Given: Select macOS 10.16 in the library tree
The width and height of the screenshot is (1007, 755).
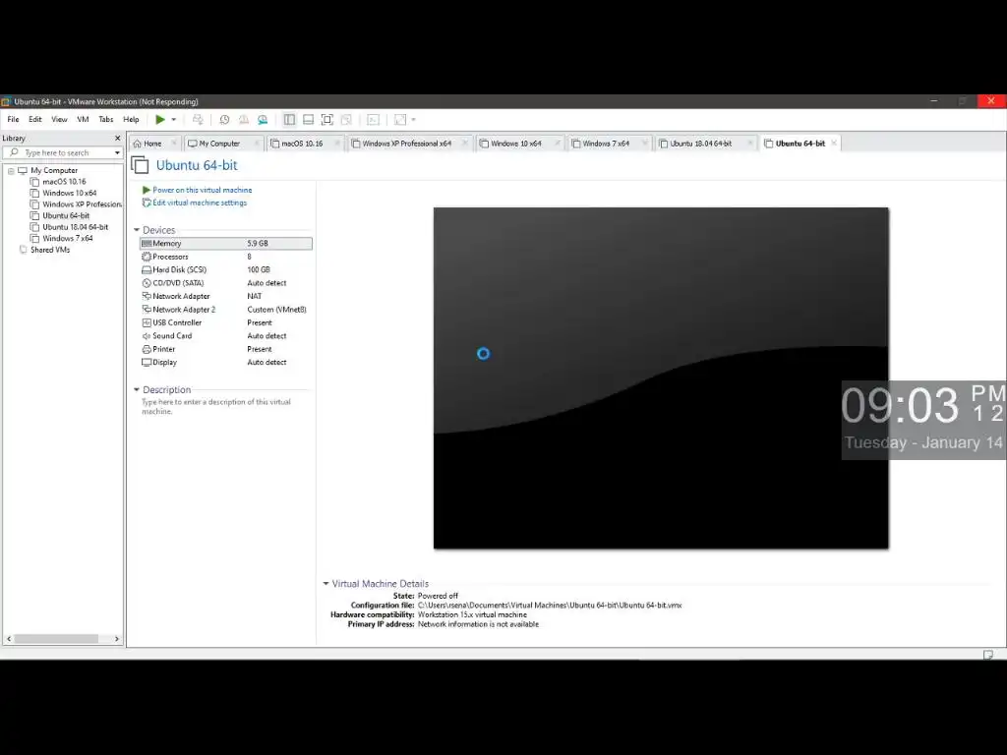Looking at the screenshot, I should tap(64, 182).
